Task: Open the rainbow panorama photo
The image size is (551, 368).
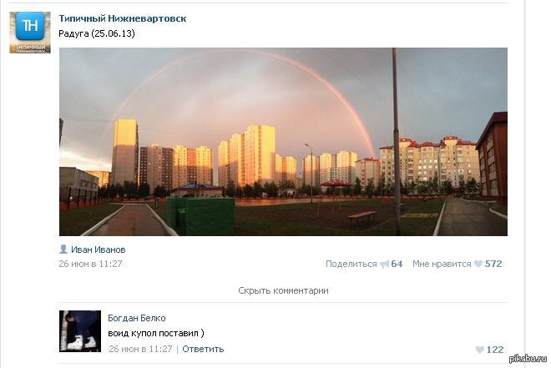Action: pos(283,142)
